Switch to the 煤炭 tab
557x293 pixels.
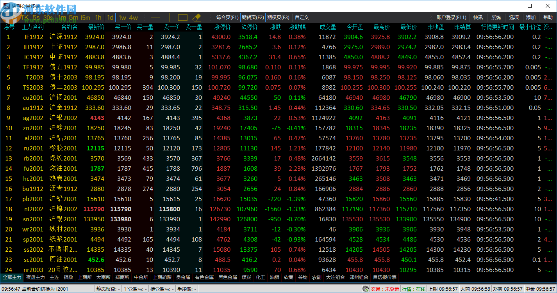point(246,277)
